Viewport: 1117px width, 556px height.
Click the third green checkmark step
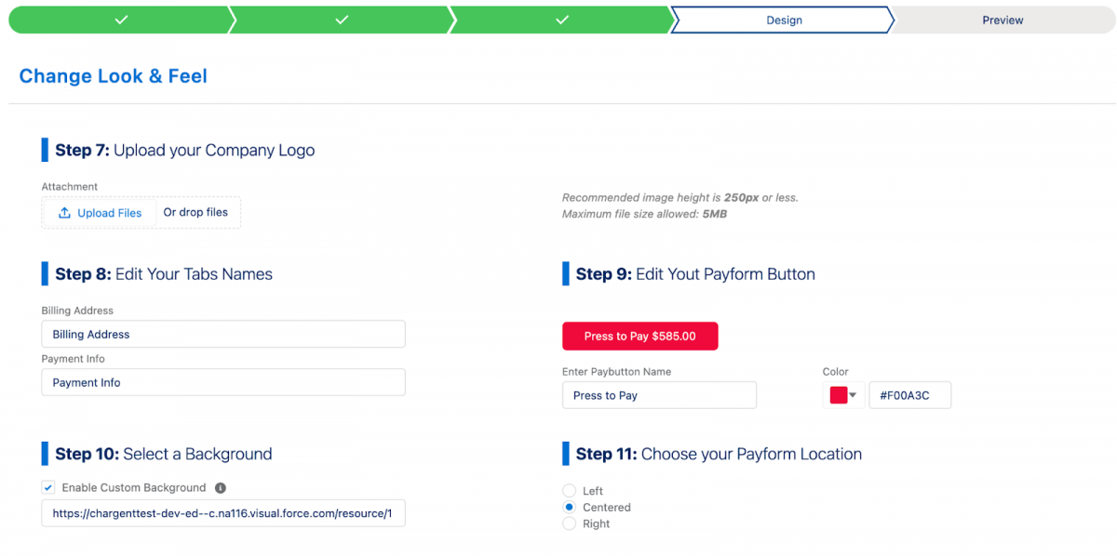point(560,19)
